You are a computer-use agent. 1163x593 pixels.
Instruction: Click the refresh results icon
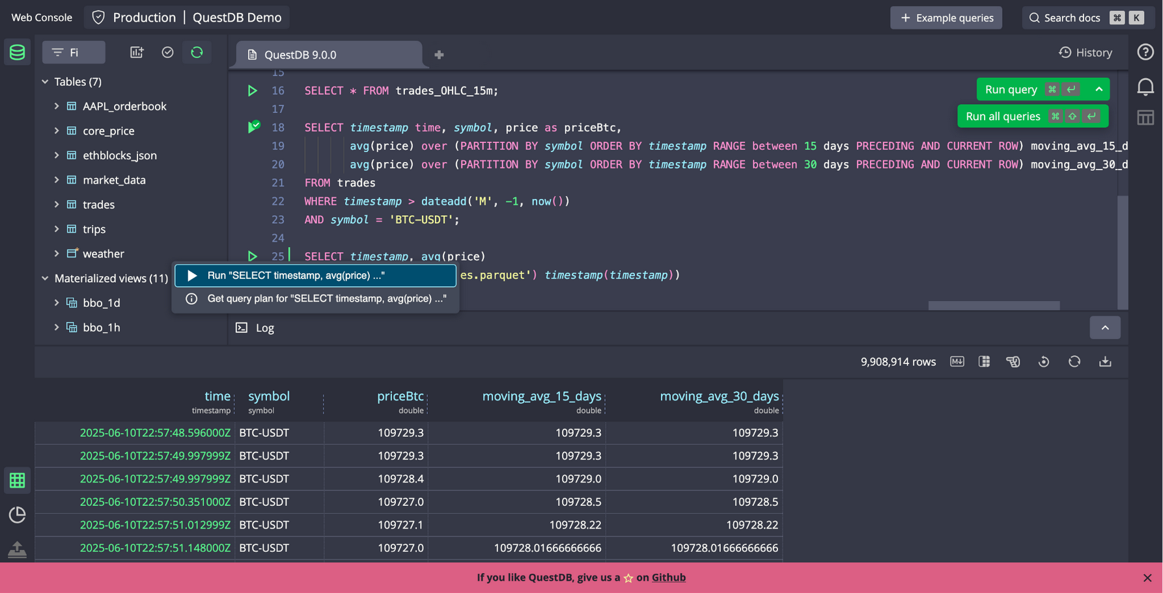point(1074,362)
